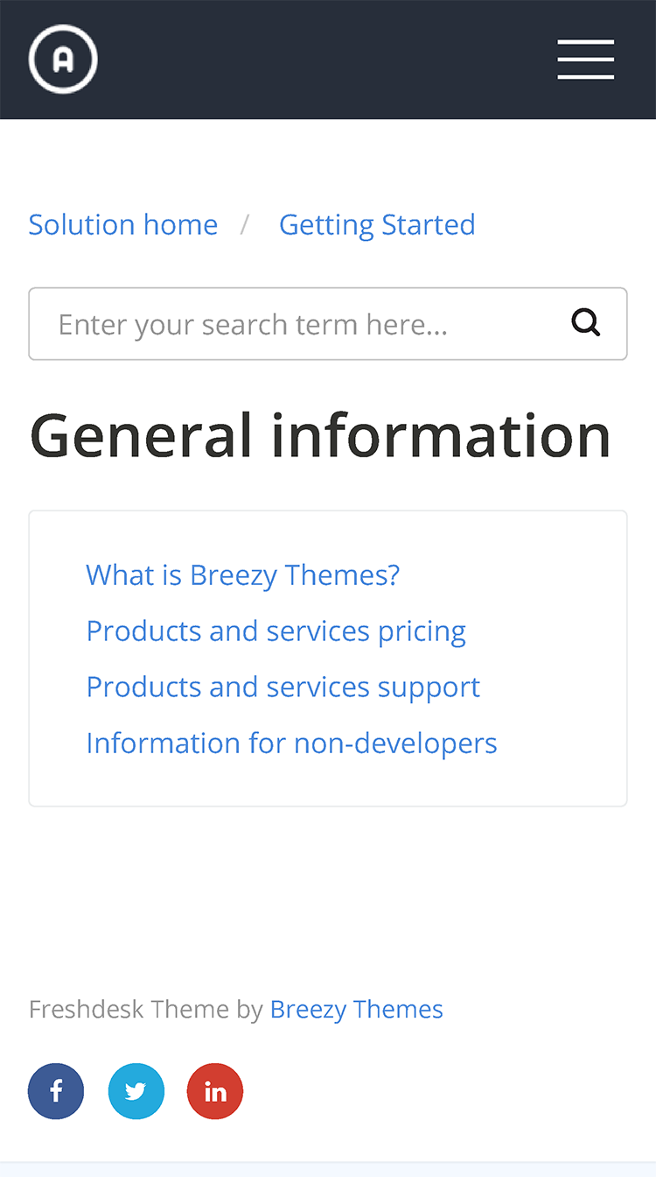Go to Solution home breadcrumb

click(x=123, y=224)
